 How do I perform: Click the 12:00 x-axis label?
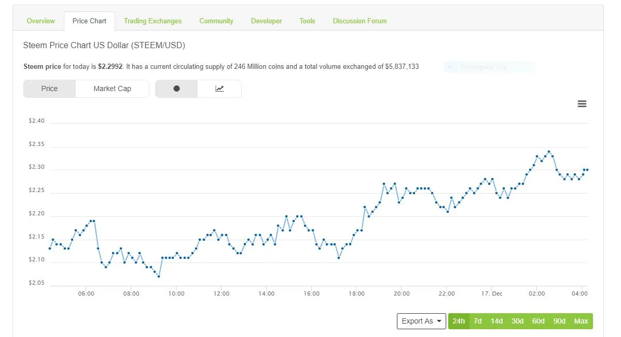[222, 294]
